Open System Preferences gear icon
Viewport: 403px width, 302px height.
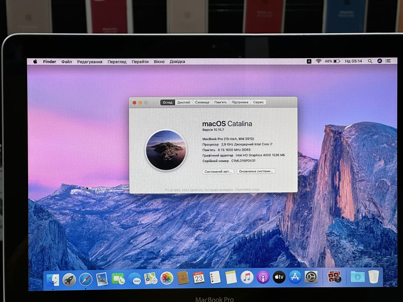[x=311, y=277]
